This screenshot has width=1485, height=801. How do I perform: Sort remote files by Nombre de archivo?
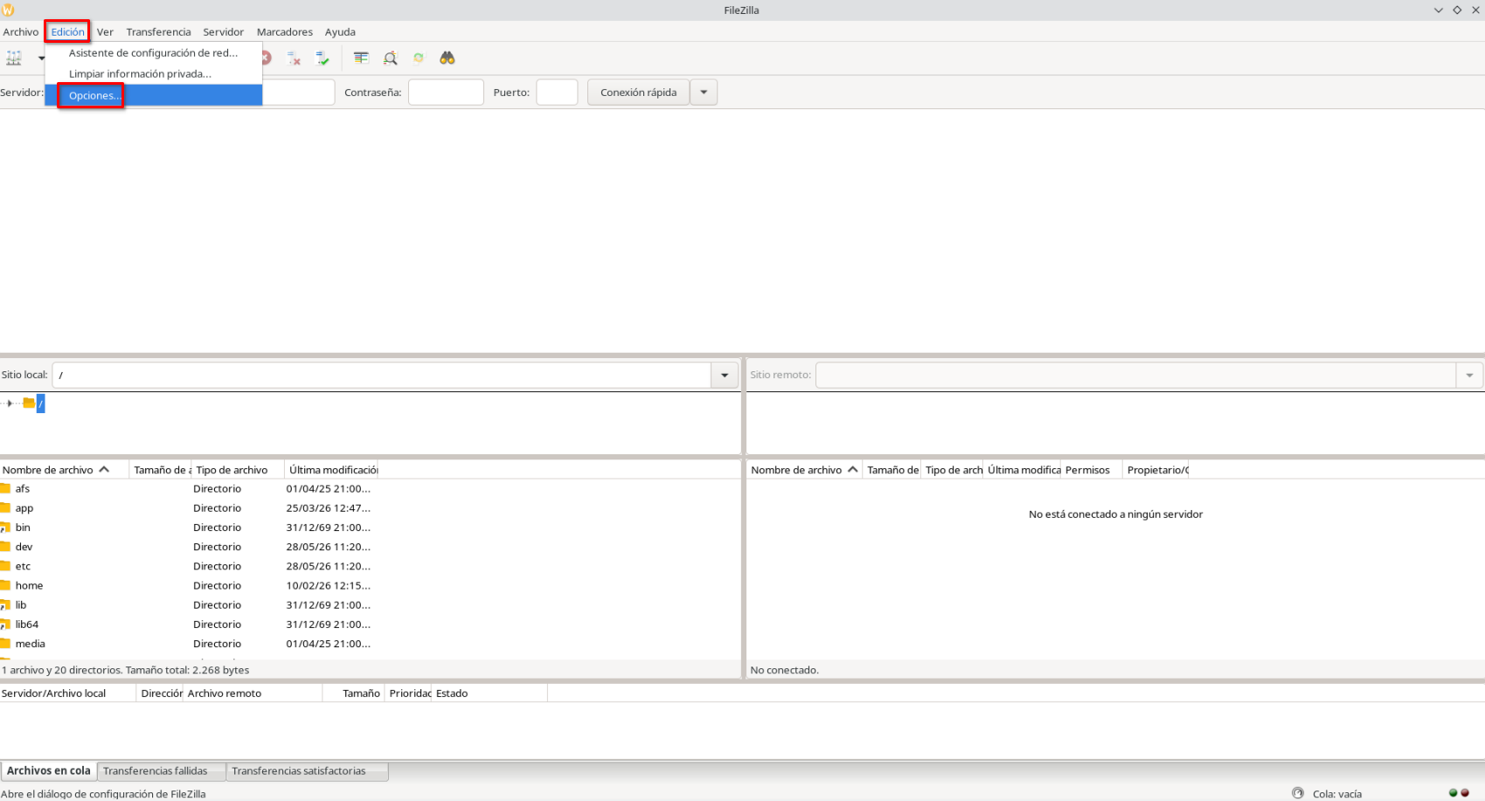805,470
